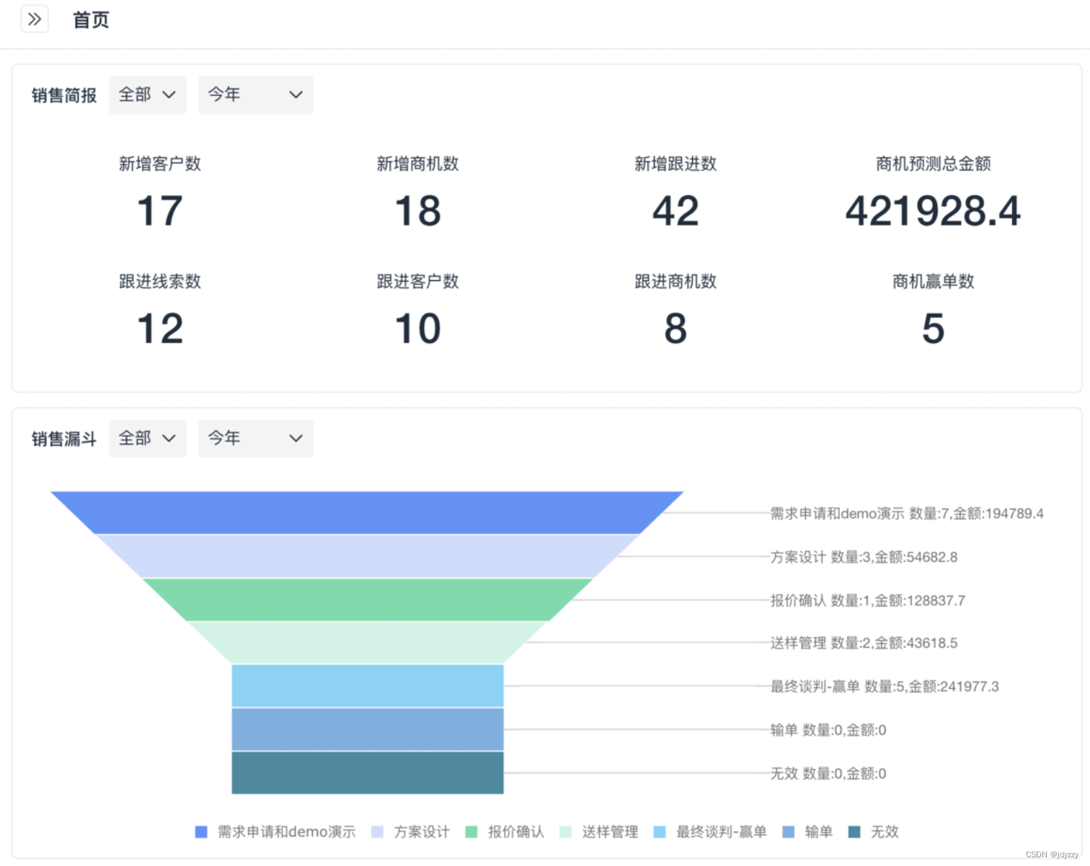Click the light lavender 方案设计 funnel segment
Viewport: 1090px width, 866px height.
367,556
